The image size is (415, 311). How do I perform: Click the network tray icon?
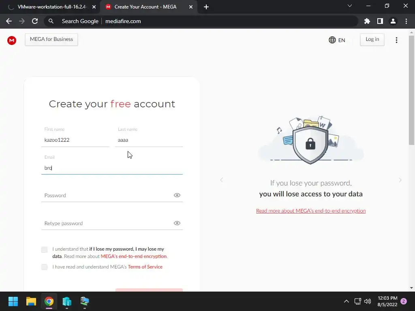point(357,301)
